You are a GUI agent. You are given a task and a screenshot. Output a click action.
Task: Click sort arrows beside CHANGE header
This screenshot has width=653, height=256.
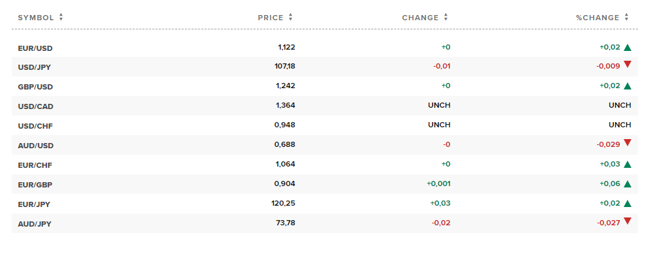(446, 18)
